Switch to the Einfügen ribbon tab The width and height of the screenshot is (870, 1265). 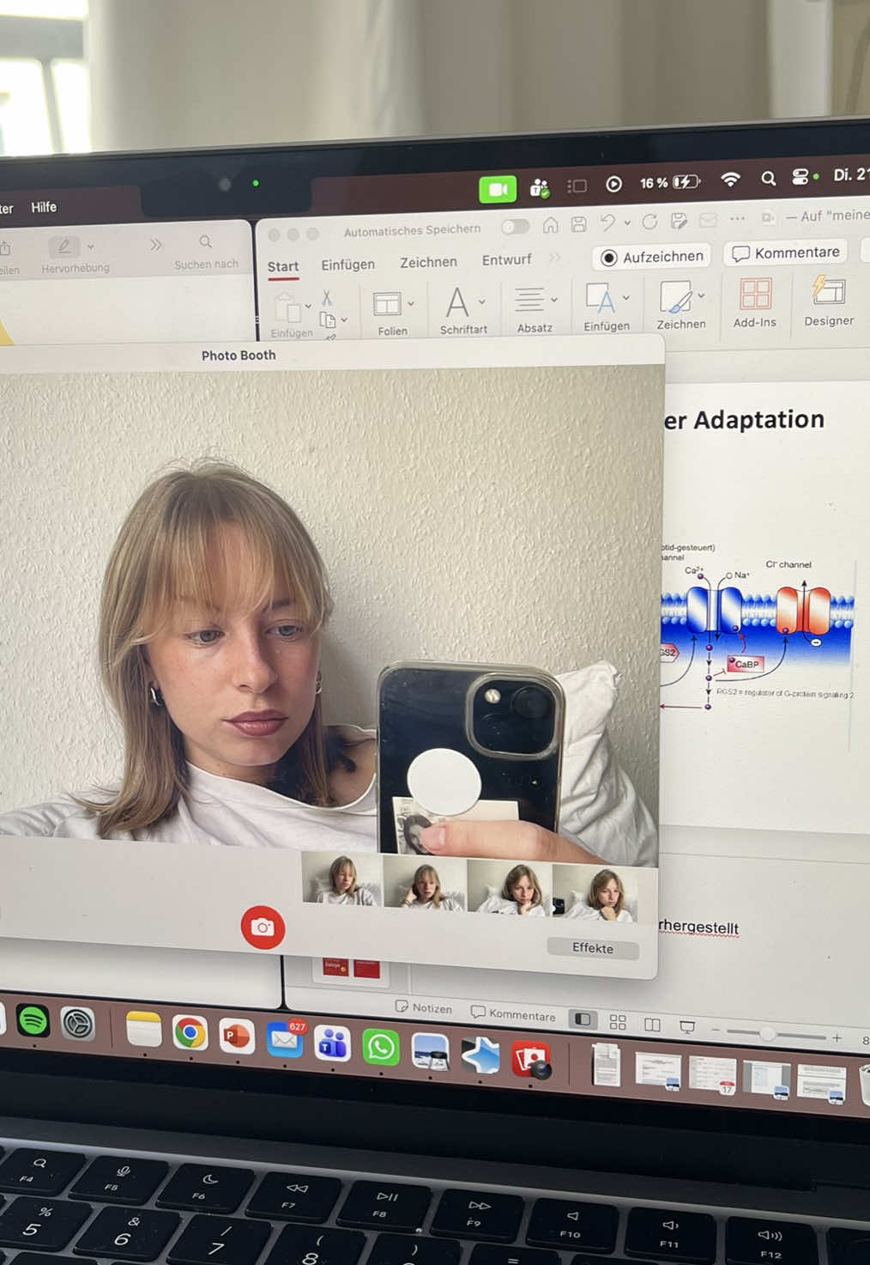347,265
